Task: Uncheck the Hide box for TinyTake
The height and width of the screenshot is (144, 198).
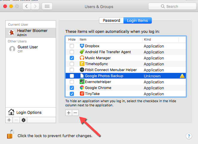Action: pyautogui.click(x=72, y=94)
